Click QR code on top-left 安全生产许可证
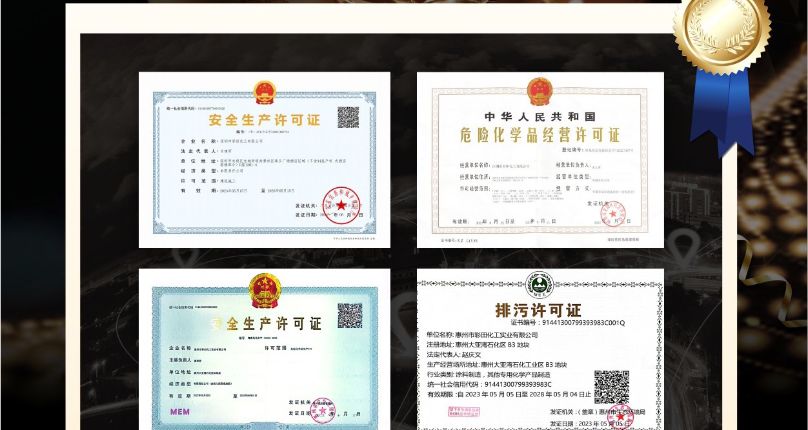Viewport: 808px width, 430px height. click(x=348, y=118)
